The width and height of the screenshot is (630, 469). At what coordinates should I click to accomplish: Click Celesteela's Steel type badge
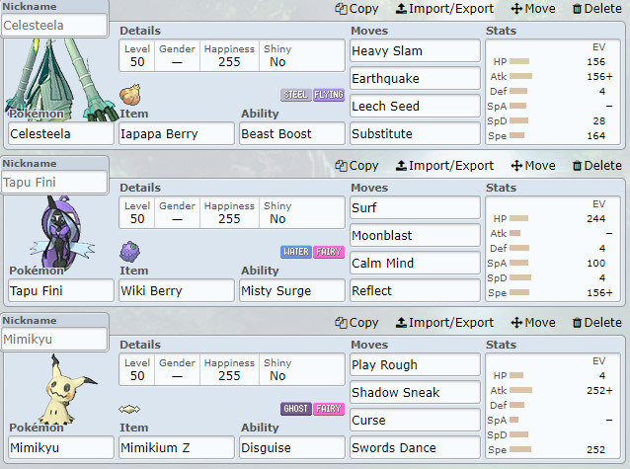coord(295,95)
